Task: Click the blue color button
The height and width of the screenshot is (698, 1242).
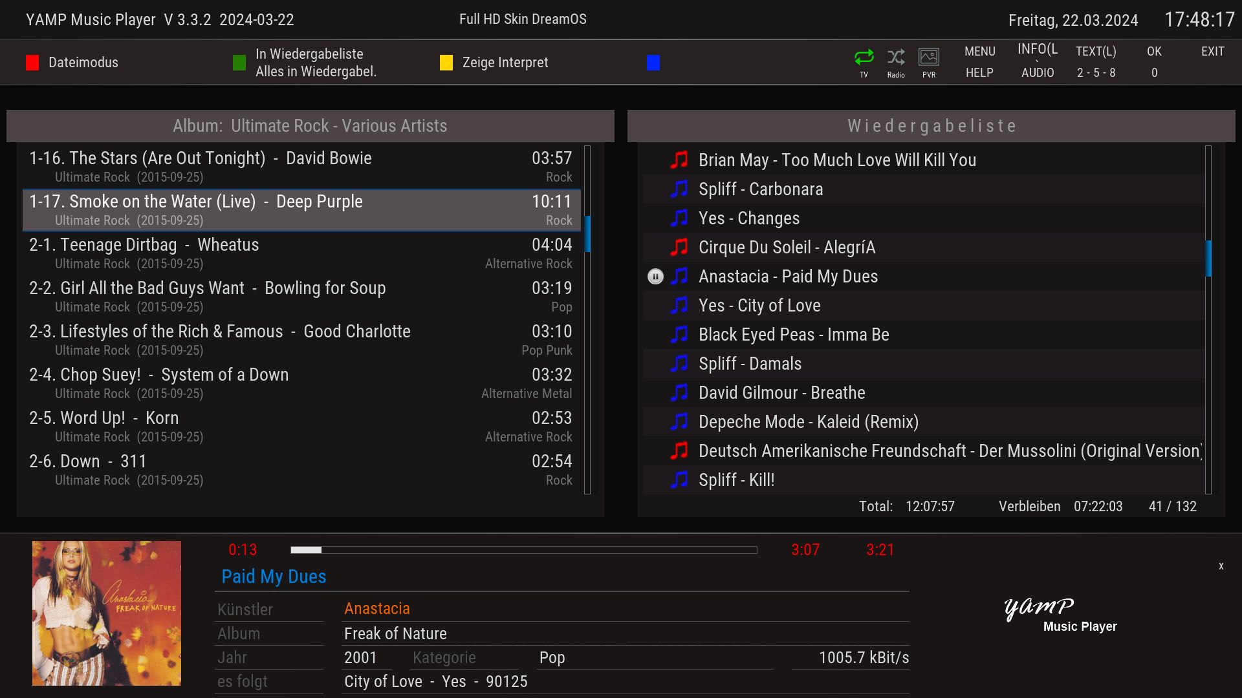Action: click(653, 63)
